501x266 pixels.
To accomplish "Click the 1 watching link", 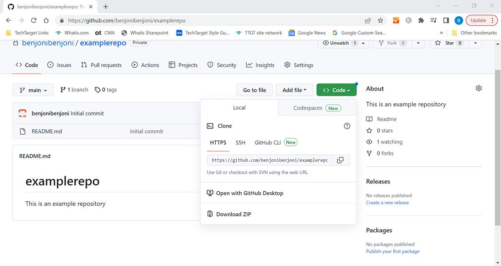I will pos(385,142).
